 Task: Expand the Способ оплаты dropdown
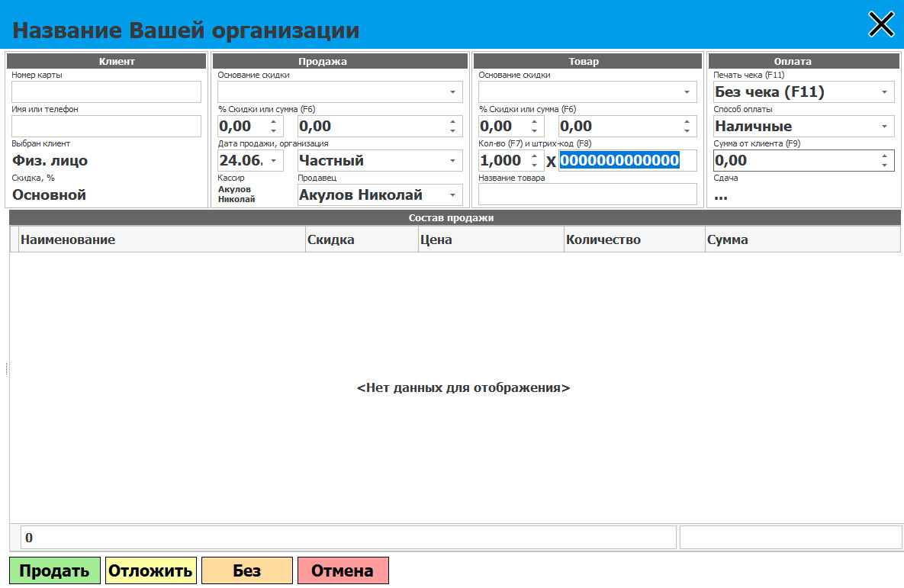884,127
